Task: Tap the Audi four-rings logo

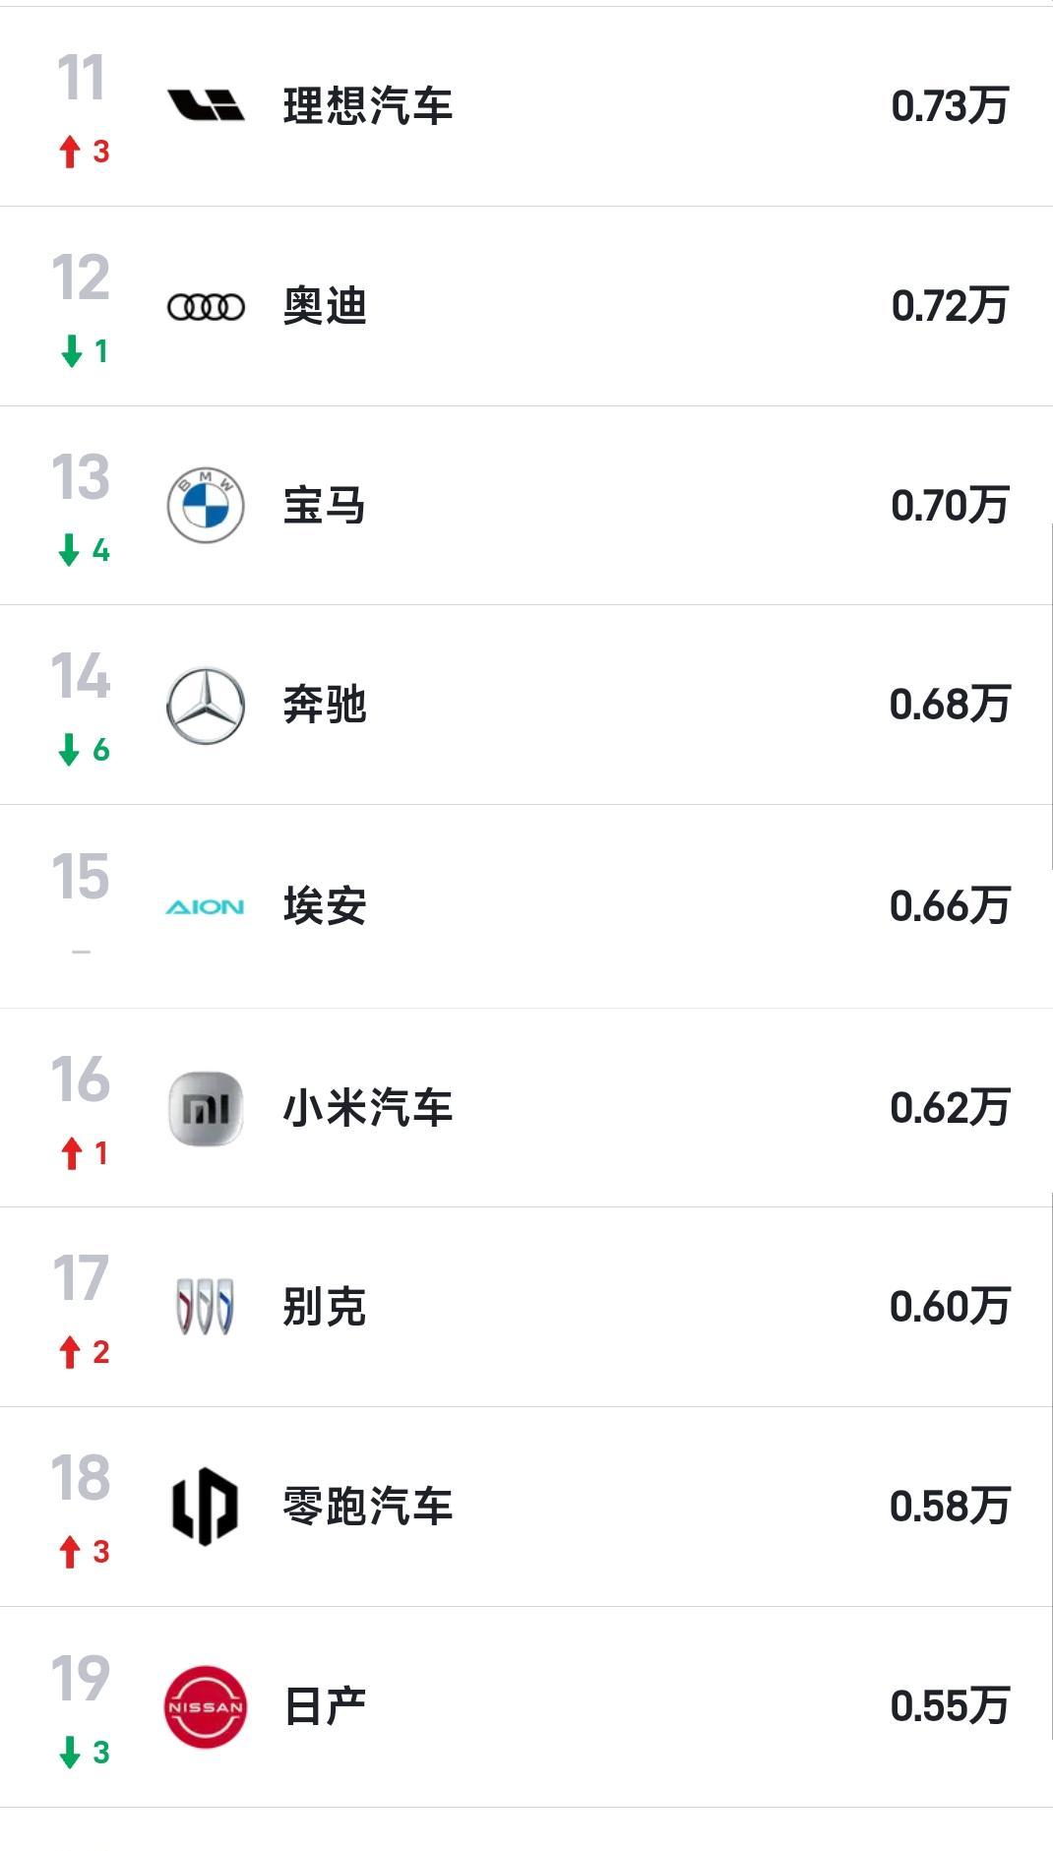Action: 205,307
